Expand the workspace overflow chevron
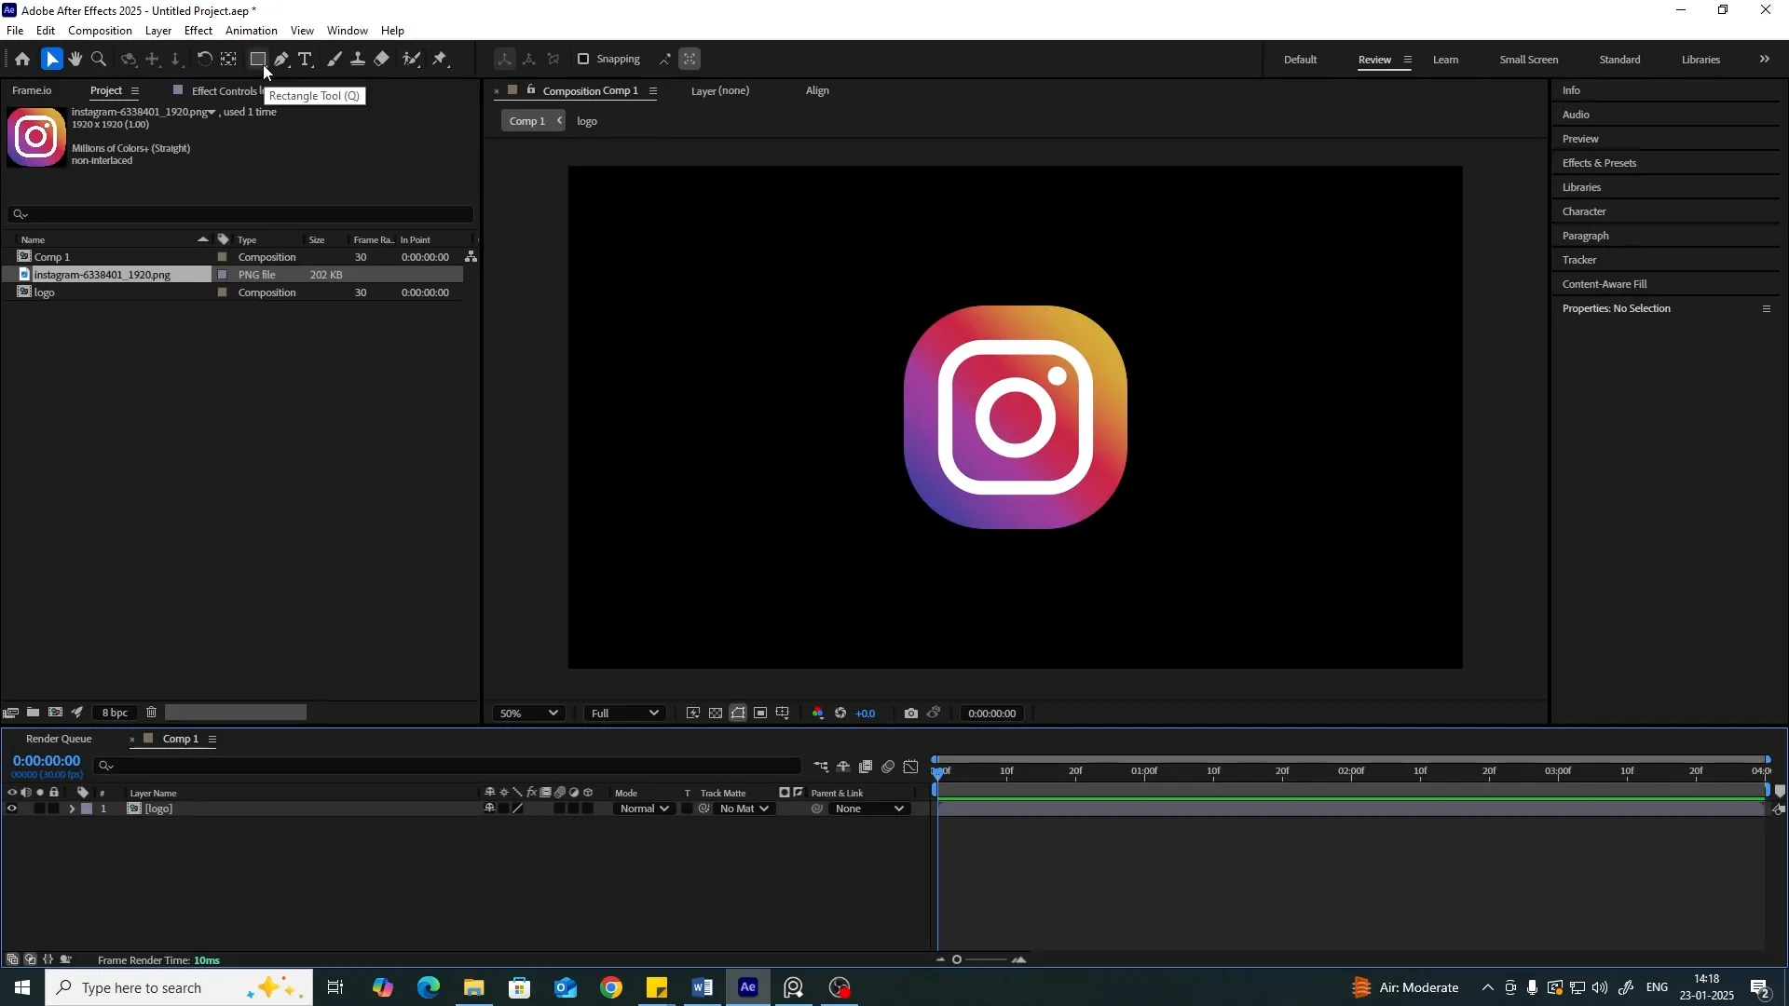The height and width of the screenshot is (1006, 1789). coord(1765,59)
